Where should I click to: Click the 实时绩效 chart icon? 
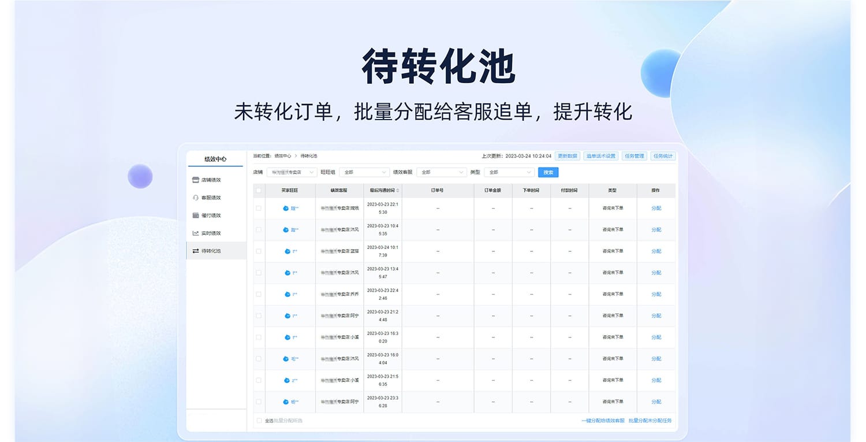pos(196,233)
